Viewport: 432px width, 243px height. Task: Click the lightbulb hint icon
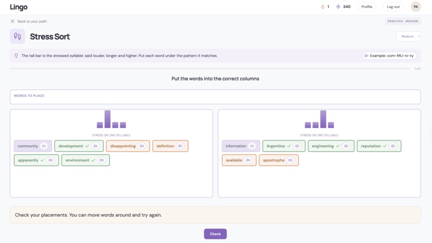16,56
